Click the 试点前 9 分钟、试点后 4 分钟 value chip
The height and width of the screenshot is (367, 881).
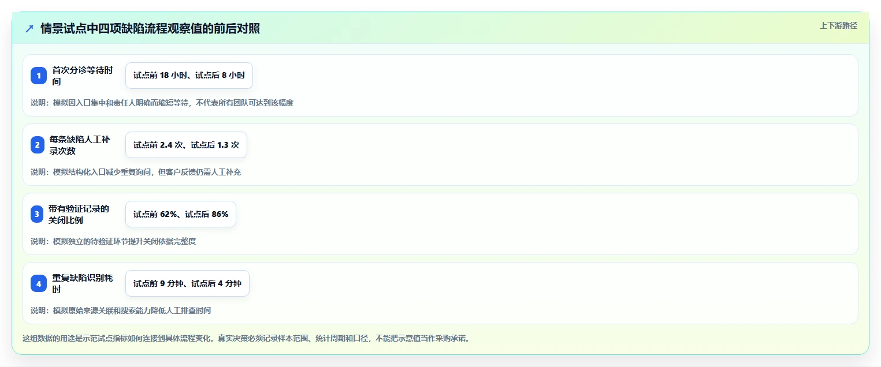pyautogui.click(x=187, y=283)
